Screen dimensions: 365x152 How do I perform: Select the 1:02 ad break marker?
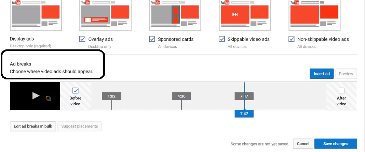click(111, 96)
